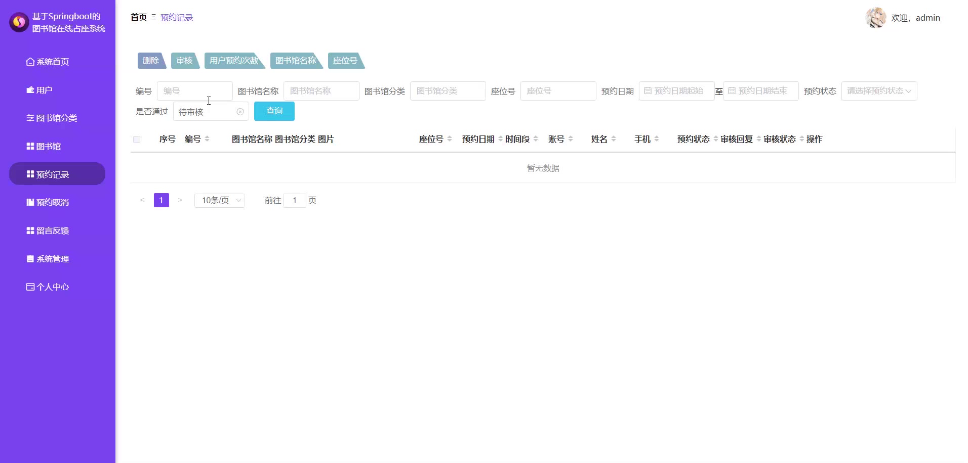The width and height of the screenshot is (968, 463).
Task: Click the 暂无数据 empty table message
Action: pos(543,168)
